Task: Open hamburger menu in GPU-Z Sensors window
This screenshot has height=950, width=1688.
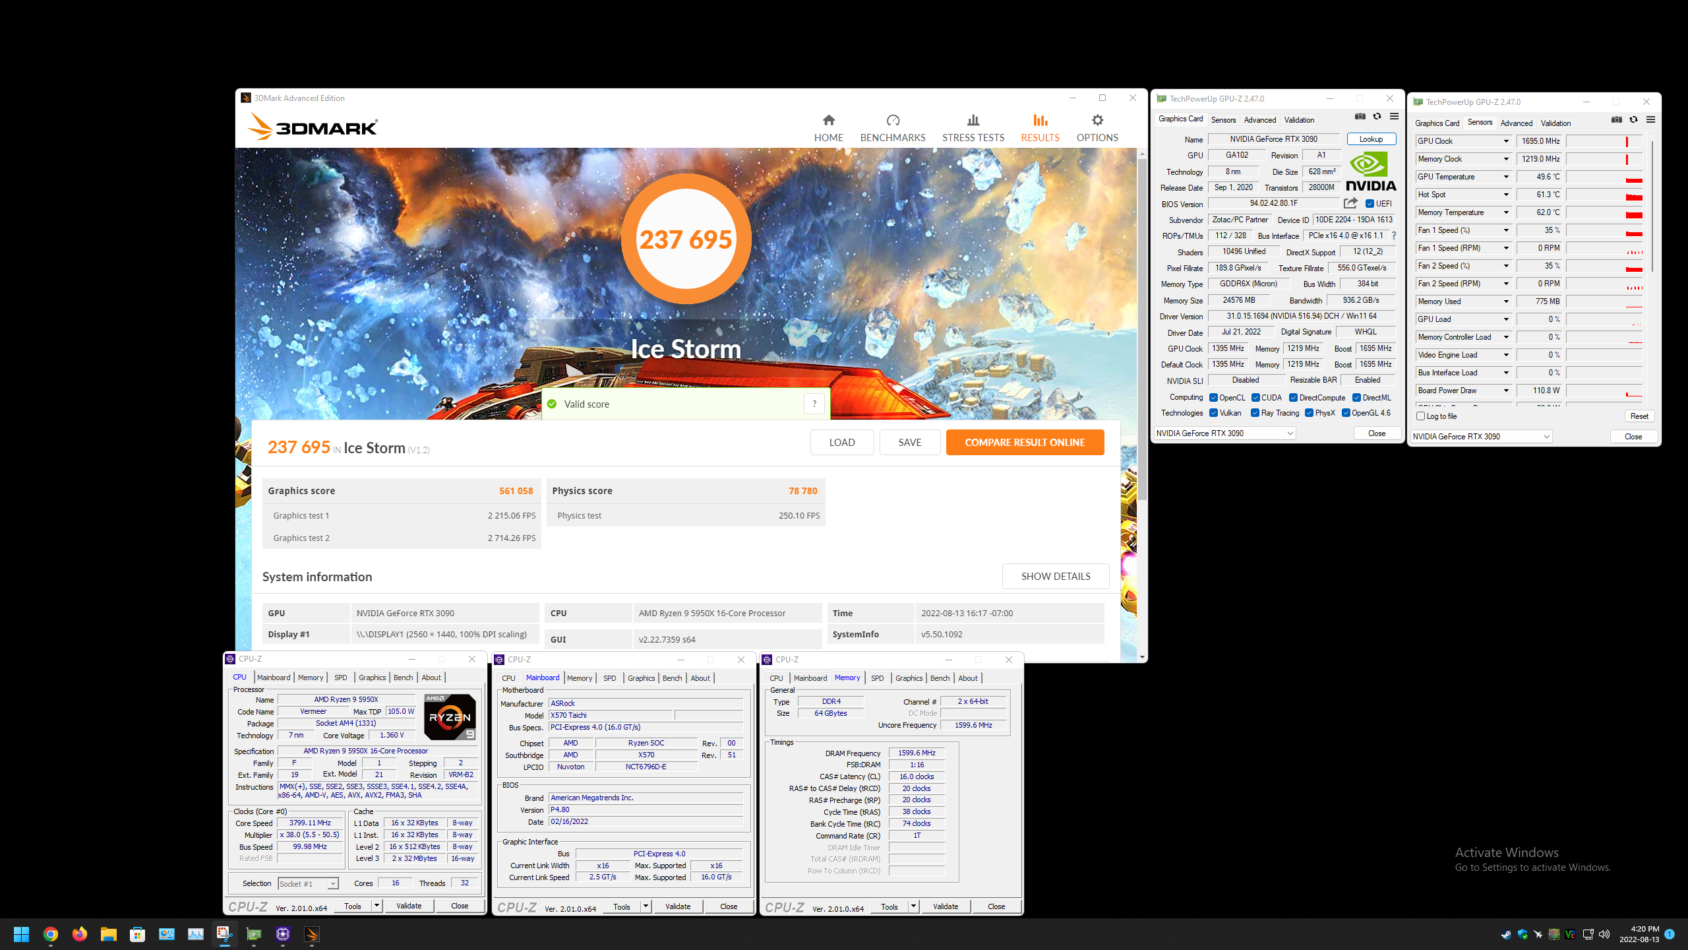Action: 1650,120
